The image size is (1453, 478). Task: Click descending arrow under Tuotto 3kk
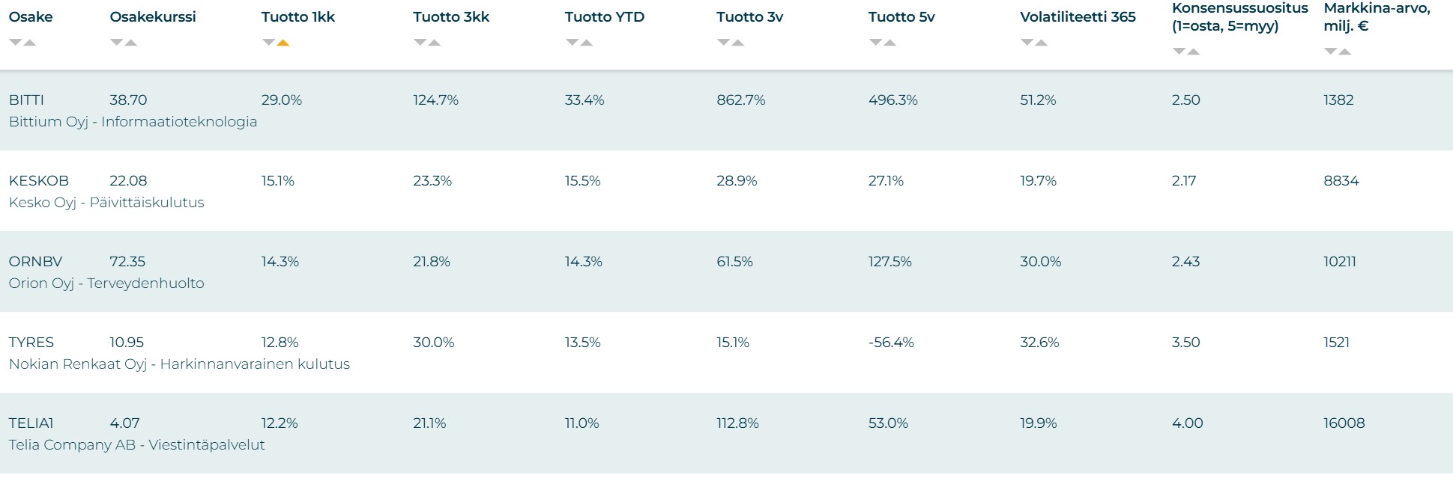point(420,43)
